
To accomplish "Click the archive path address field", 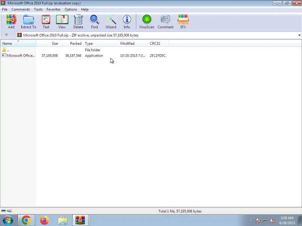I will pos(158,35).
